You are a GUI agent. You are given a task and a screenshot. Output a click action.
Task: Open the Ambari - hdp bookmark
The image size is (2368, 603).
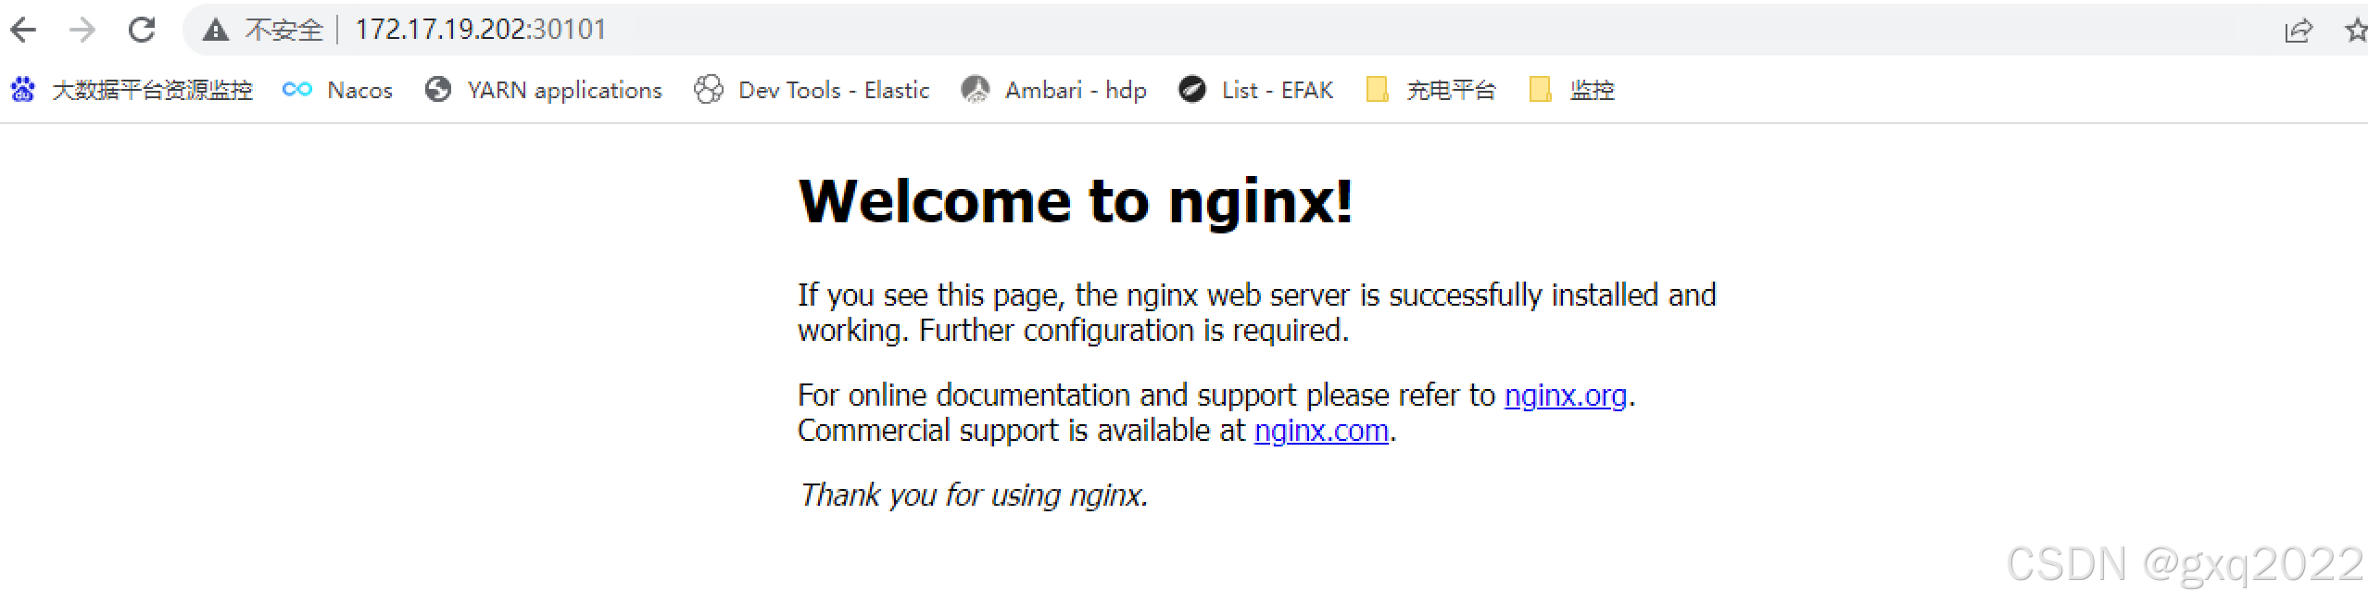click(1054, 90)
